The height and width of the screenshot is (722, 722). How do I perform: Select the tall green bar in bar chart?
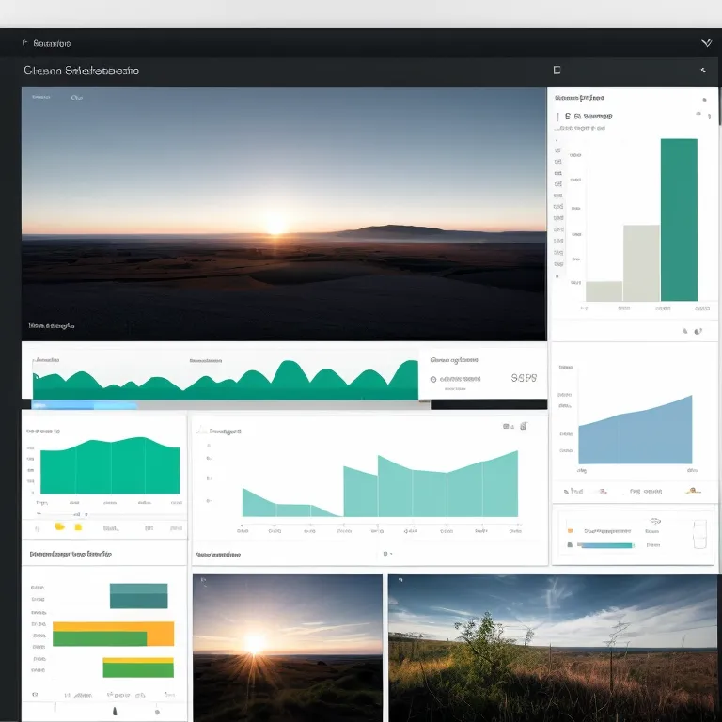[679, 219]
